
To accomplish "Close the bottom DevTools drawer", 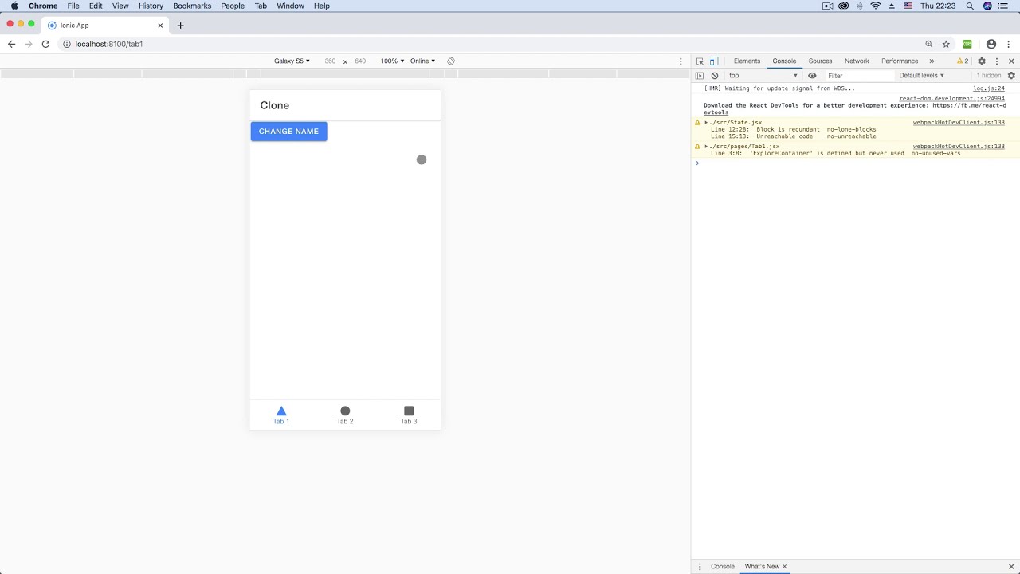I will pos(1012,567).
